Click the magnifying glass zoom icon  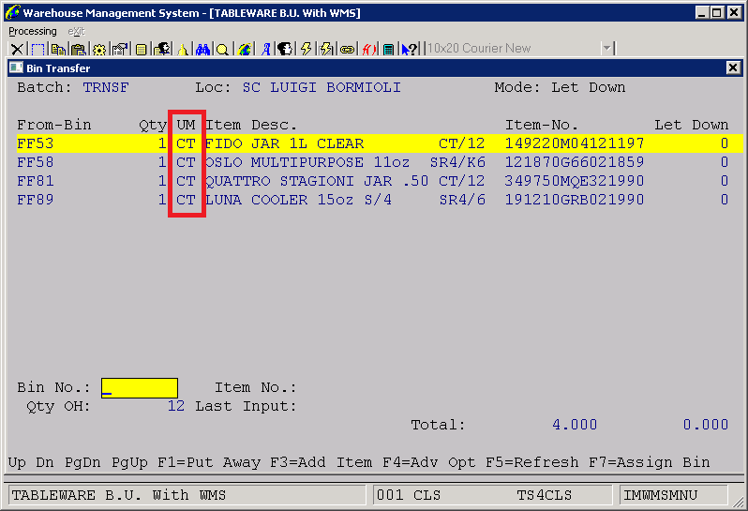tap(222, 49)
